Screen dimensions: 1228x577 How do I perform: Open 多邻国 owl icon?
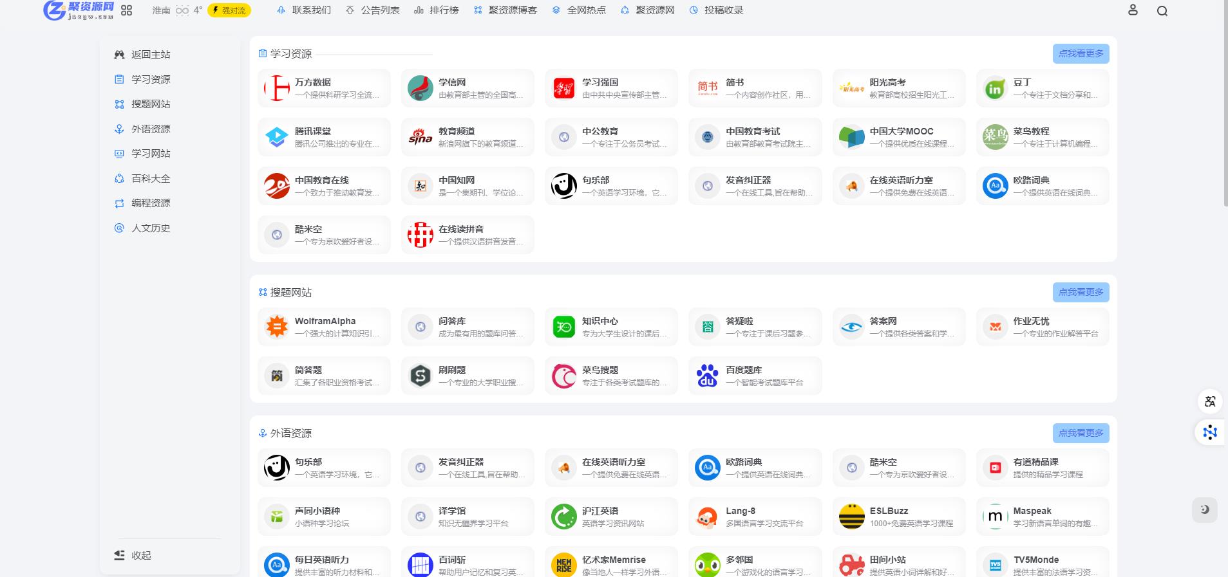click(x=708, y=565)
